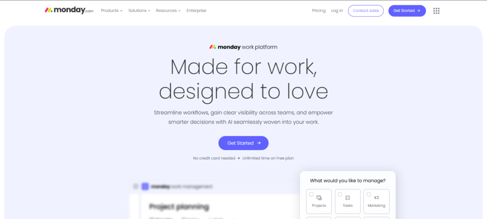487x219 pixels.
Task: Click the center Get Started button
Action: tap(243, 143)
